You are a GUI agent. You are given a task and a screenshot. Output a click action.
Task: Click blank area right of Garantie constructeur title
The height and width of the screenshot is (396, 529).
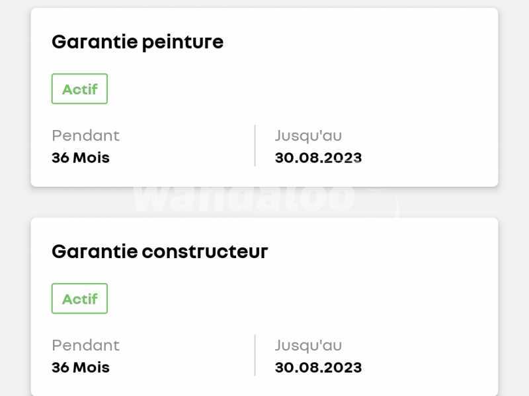coord(384,251)
